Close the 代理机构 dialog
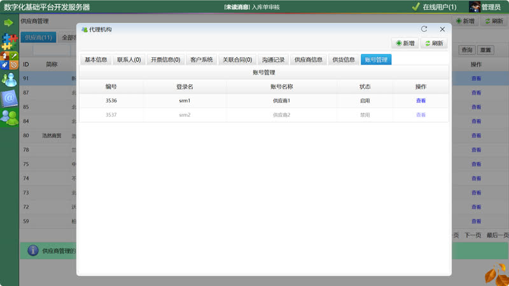 (x=442, y=29)
